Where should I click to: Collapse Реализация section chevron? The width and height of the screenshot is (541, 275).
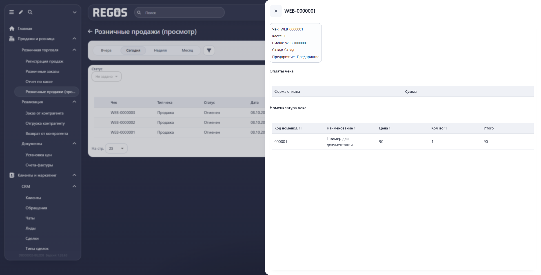pyautogui.click(x=74, y=102)
